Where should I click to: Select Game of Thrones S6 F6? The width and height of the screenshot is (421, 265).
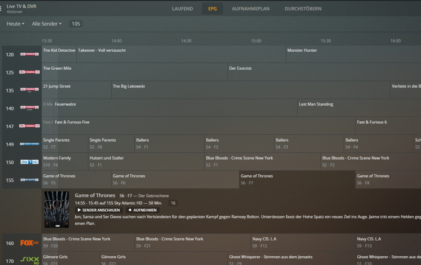(x=175, y=180)
